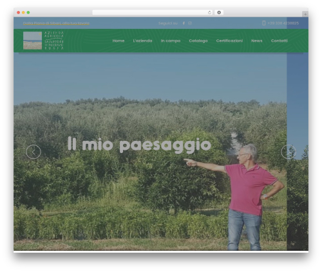The height and width of the screenshot is (272, 322).
Task: Call the +39 338 phone number
Action: [283, 23]
